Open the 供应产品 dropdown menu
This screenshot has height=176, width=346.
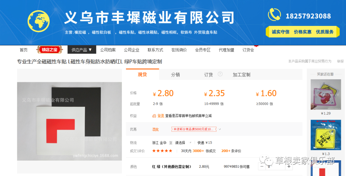(x=82, y=50)
